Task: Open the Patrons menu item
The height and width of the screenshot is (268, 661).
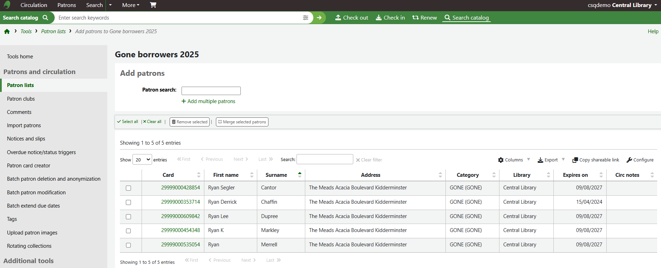Action: (x=67, y=5)
